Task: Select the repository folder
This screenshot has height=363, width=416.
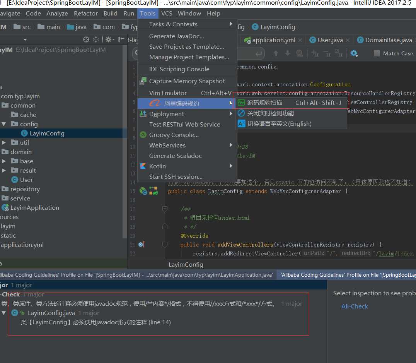Action: tap(21, 189)
